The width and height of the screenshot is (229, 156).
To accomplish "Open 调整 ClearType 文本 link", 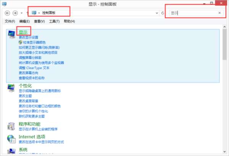I will point(34,68).
